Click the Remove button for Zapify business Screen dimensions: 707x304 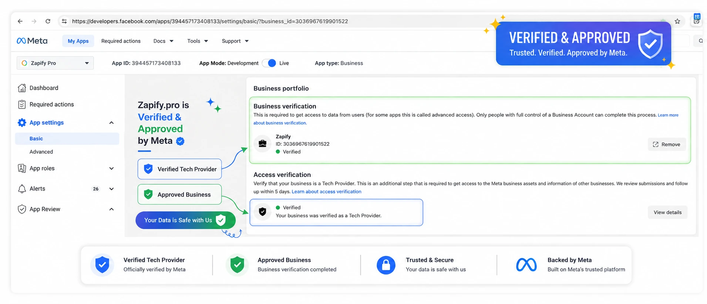(x=667, y=144)
